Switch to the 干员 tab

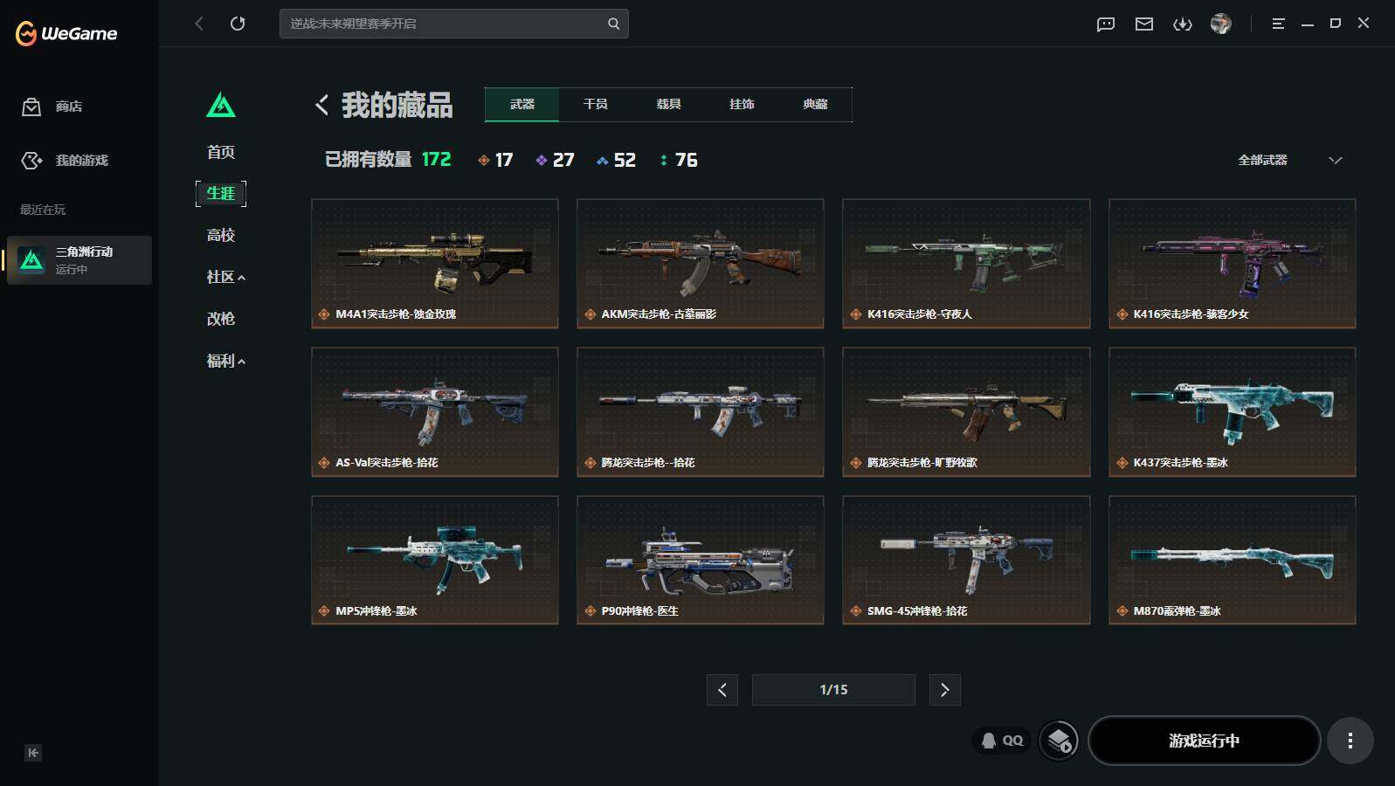pyautogui.click(x=596, y=104)
